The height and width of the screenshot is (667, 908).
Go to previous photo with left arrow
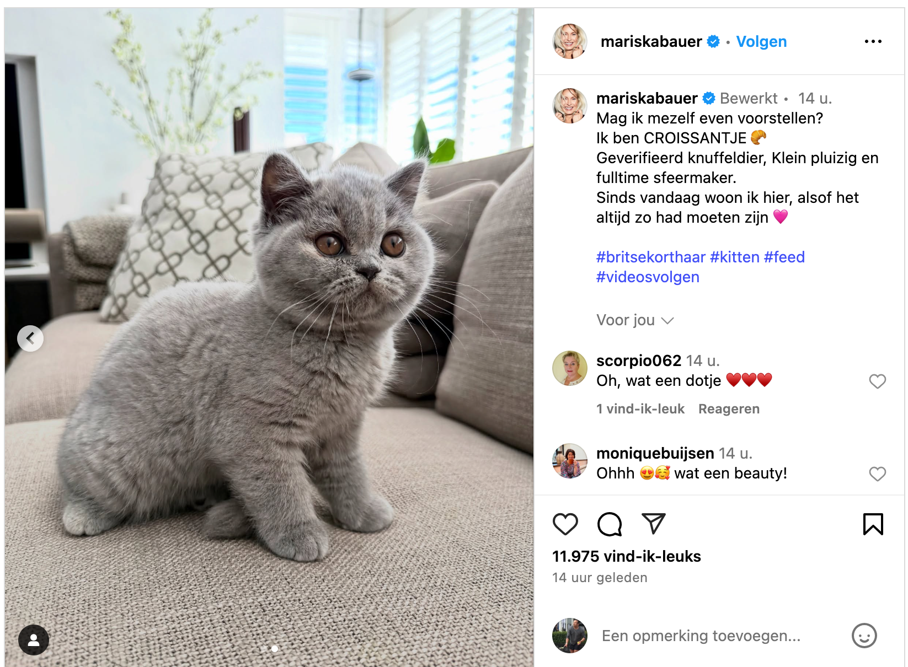pos(30,338)
